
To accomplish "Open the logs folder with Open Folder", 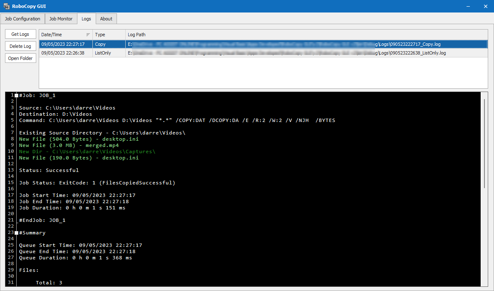I will (20, 58).
